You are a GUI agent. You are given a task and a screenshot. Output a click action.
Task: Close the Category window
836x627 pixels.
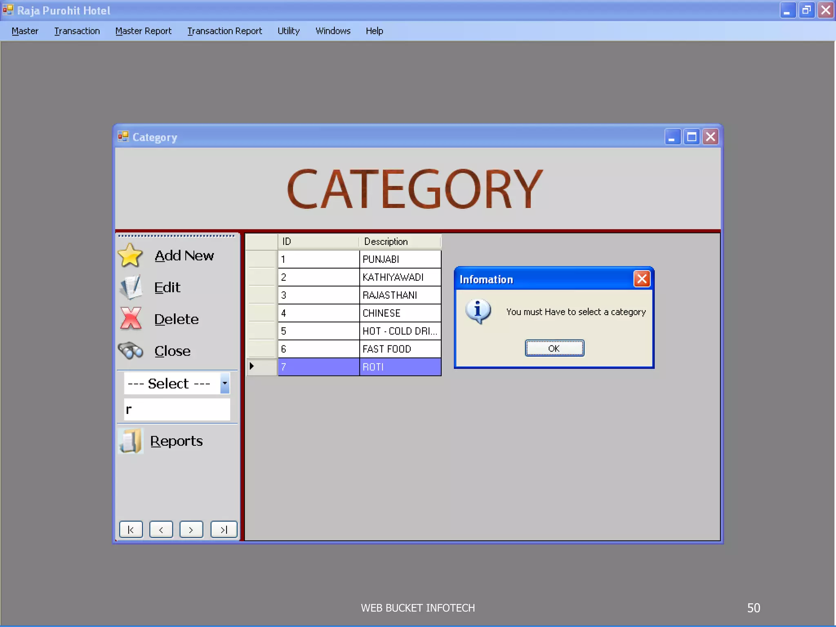point(711,137)
